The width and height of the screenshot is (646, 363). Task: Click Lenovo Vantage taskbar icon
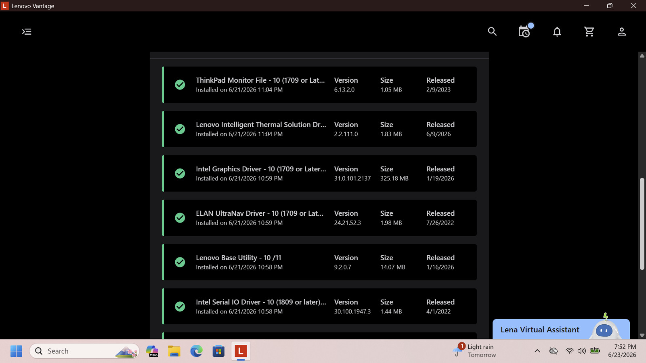point(241,351)
